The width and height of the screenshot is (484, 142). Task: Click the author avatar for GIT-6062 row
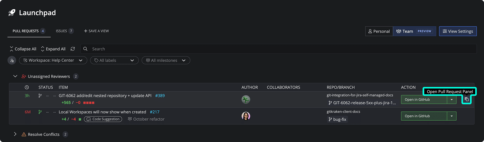point(246,99)
